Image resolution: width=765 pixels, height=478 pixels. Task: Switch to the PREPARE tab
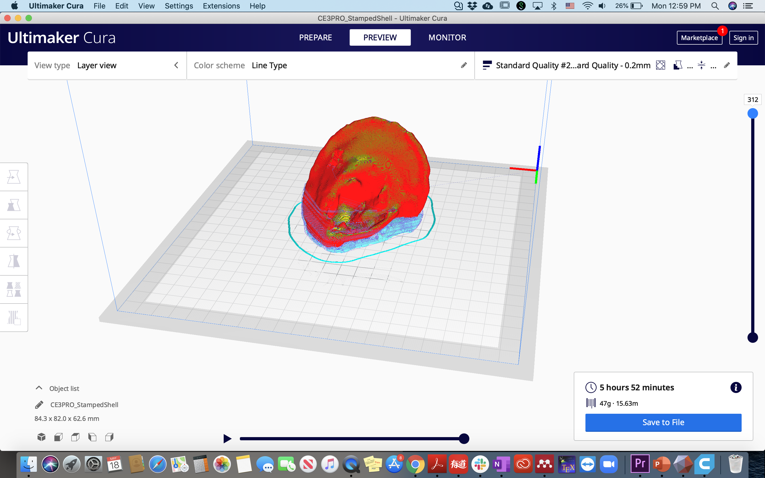coord(315,37)
